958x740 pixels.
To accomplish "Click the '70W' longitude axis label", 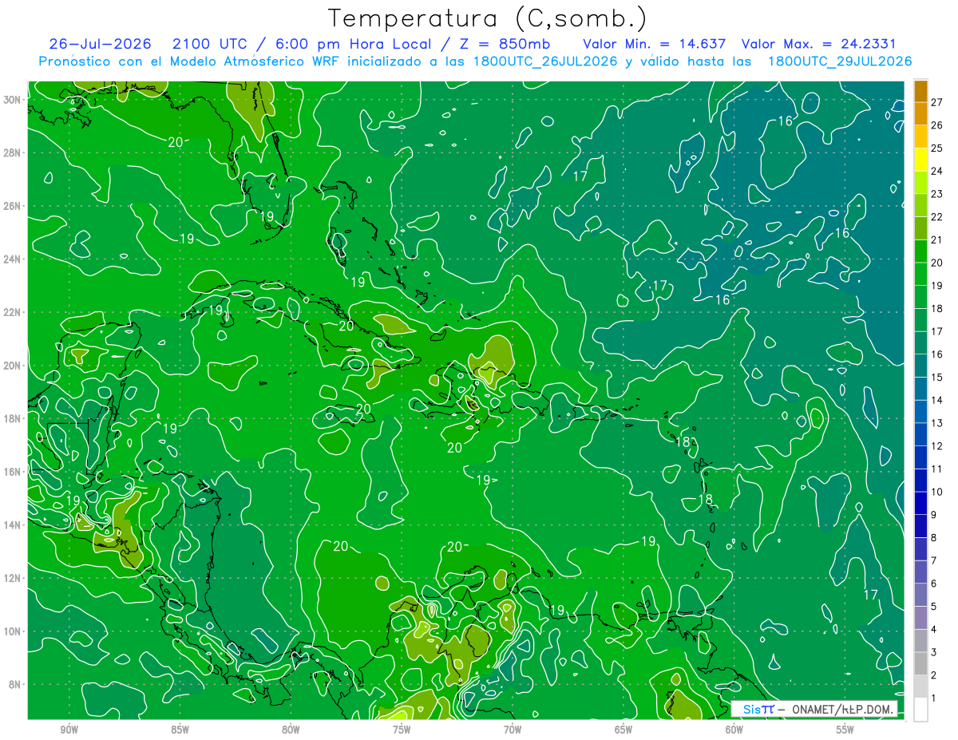I will click(513, 730).
